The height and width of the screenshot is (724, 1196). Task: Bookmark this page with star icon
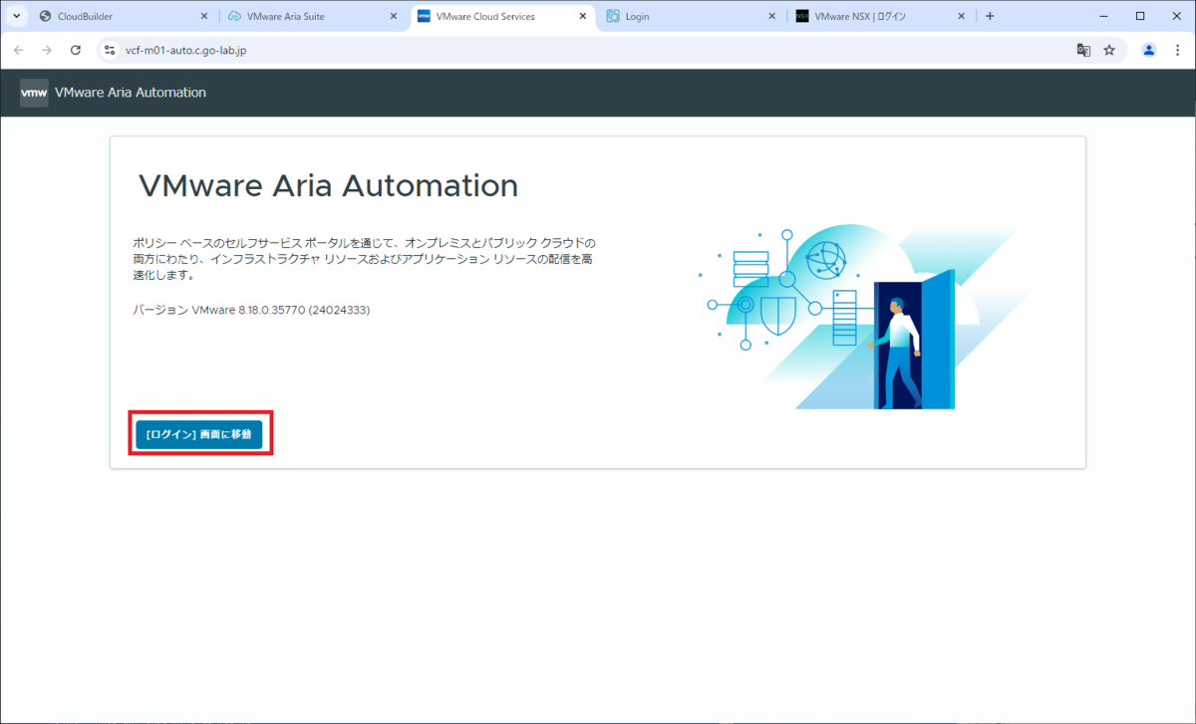coord(1109,50)
